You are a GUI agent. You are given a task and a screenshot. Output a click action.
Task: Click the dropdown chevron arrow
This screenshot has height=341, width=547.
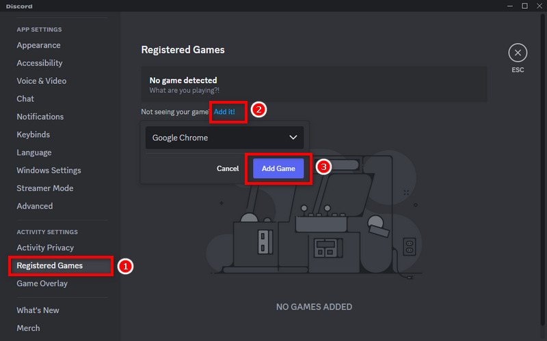coord(293,138)
